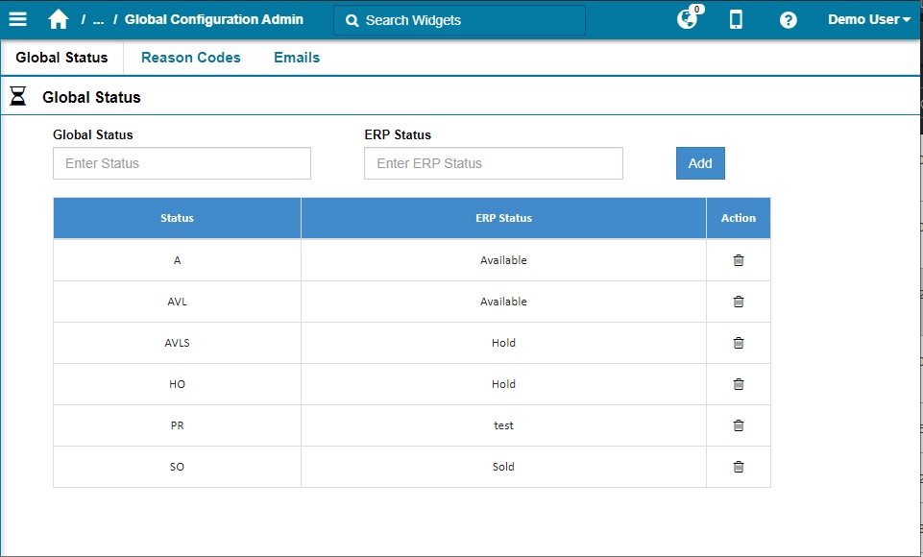
Task: Click trash icon for PR row
Action: pos(738,425)
